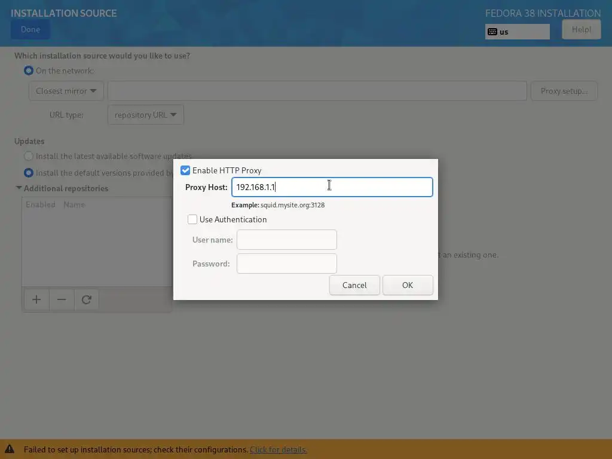Click the us keyboard layout indicator
The height and width of the screenshot is (459, 612).
(x=517, y=32)
